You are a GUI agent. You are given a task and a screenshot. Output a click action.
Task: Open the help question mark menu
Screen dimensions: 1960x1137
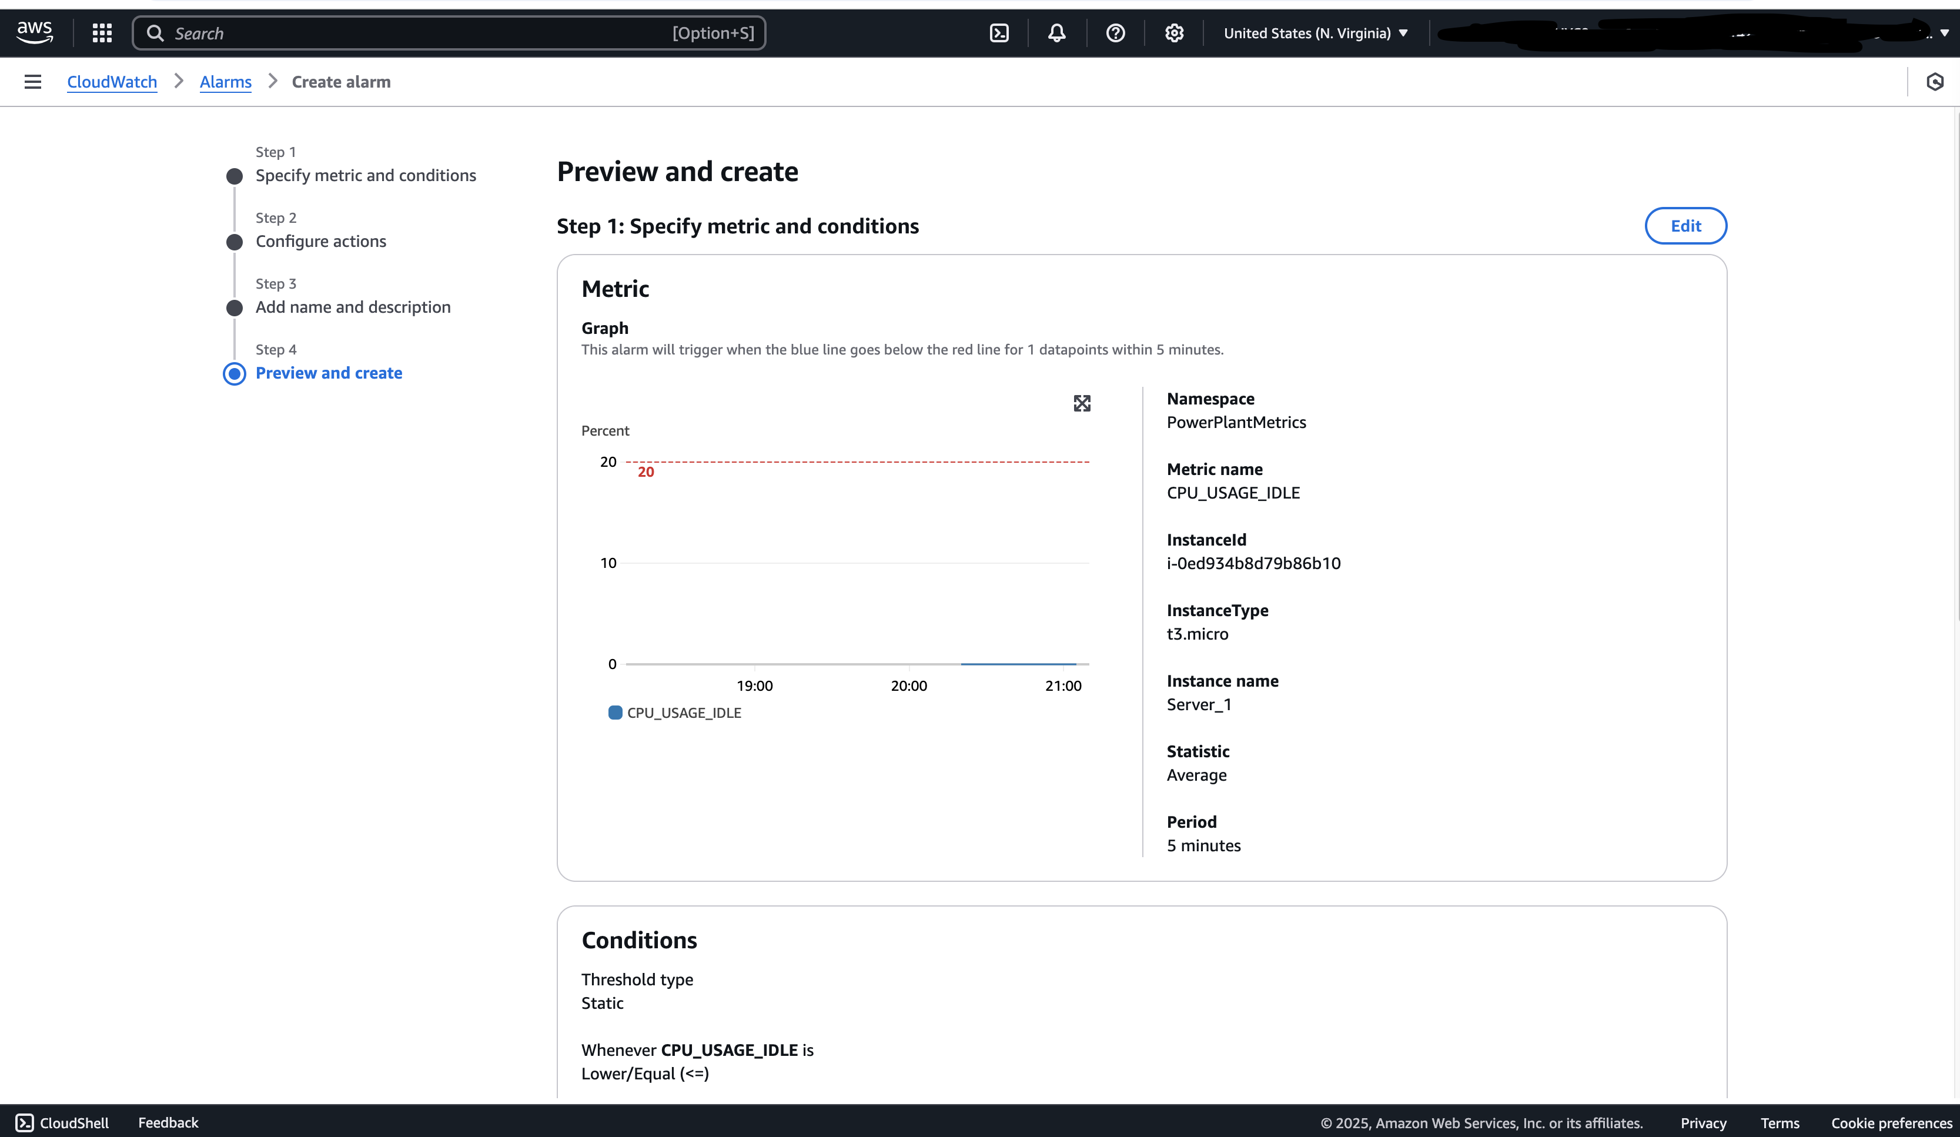[x=1115, y=33]
